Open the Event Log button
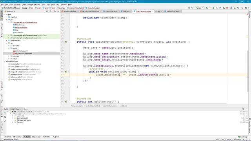The width and height of the screenshot is (251, 141). click(x=243, y=137)
